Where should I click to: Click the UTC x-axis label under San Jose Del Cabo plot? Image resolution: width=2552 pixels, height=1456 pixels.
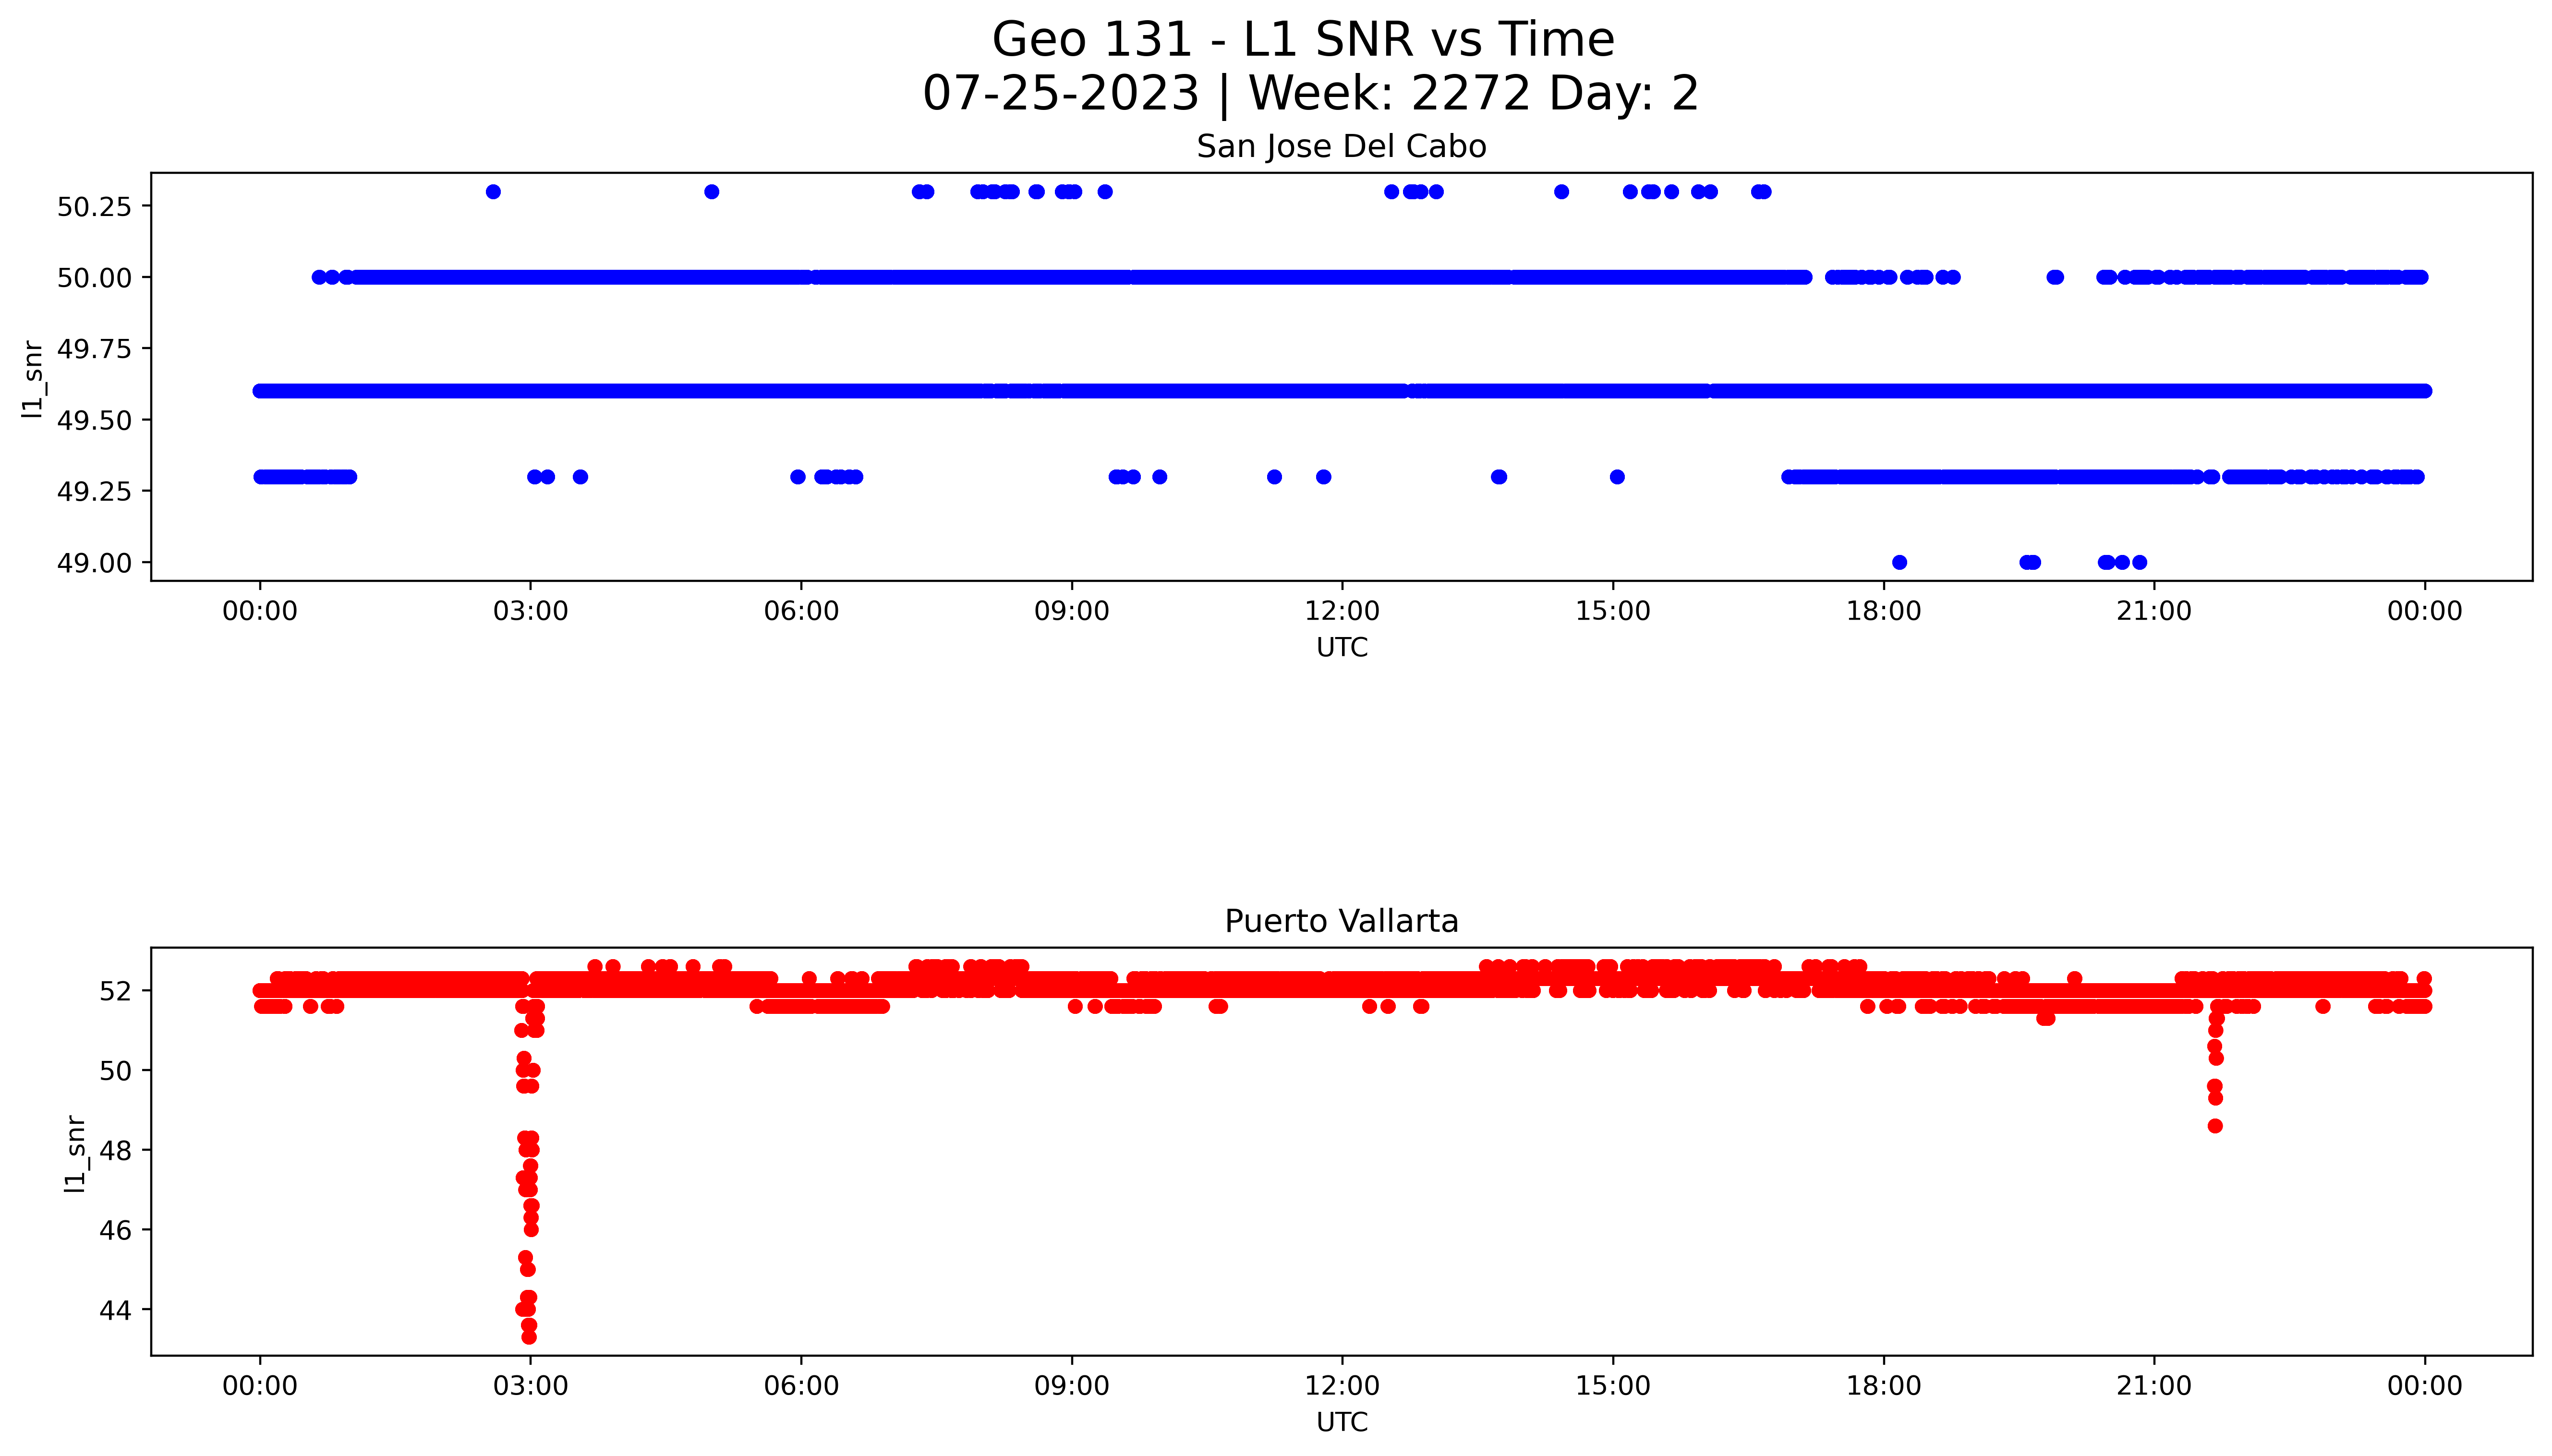pyautogui.click(x=1341, y=647)
